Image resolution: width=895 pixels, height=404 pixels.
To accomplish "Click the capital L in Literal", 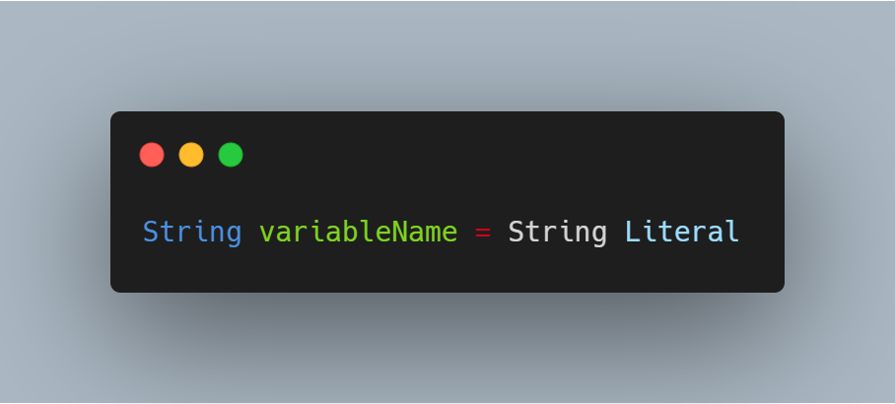I will pyautogui.click(x=632, y=233).
